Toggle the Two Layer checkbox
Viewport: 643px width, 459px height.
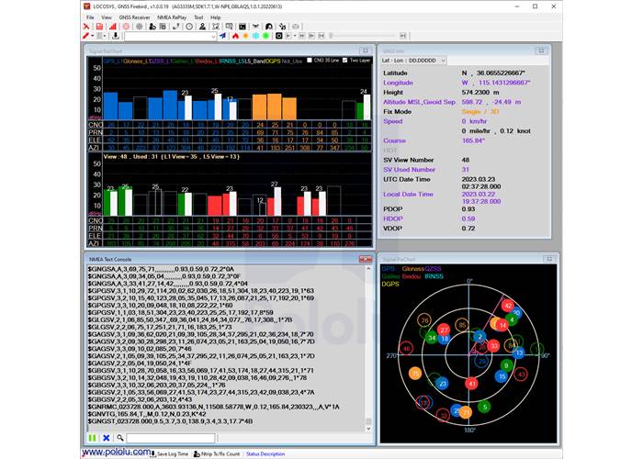(x=345, y=61)
